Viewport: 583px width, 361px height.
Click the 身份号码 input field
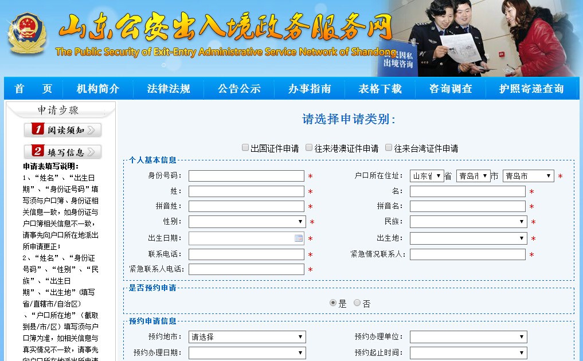coord(246,176)
